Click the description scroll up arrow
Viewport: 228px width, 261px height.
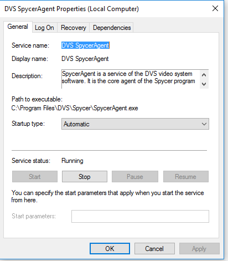point(204,75)
